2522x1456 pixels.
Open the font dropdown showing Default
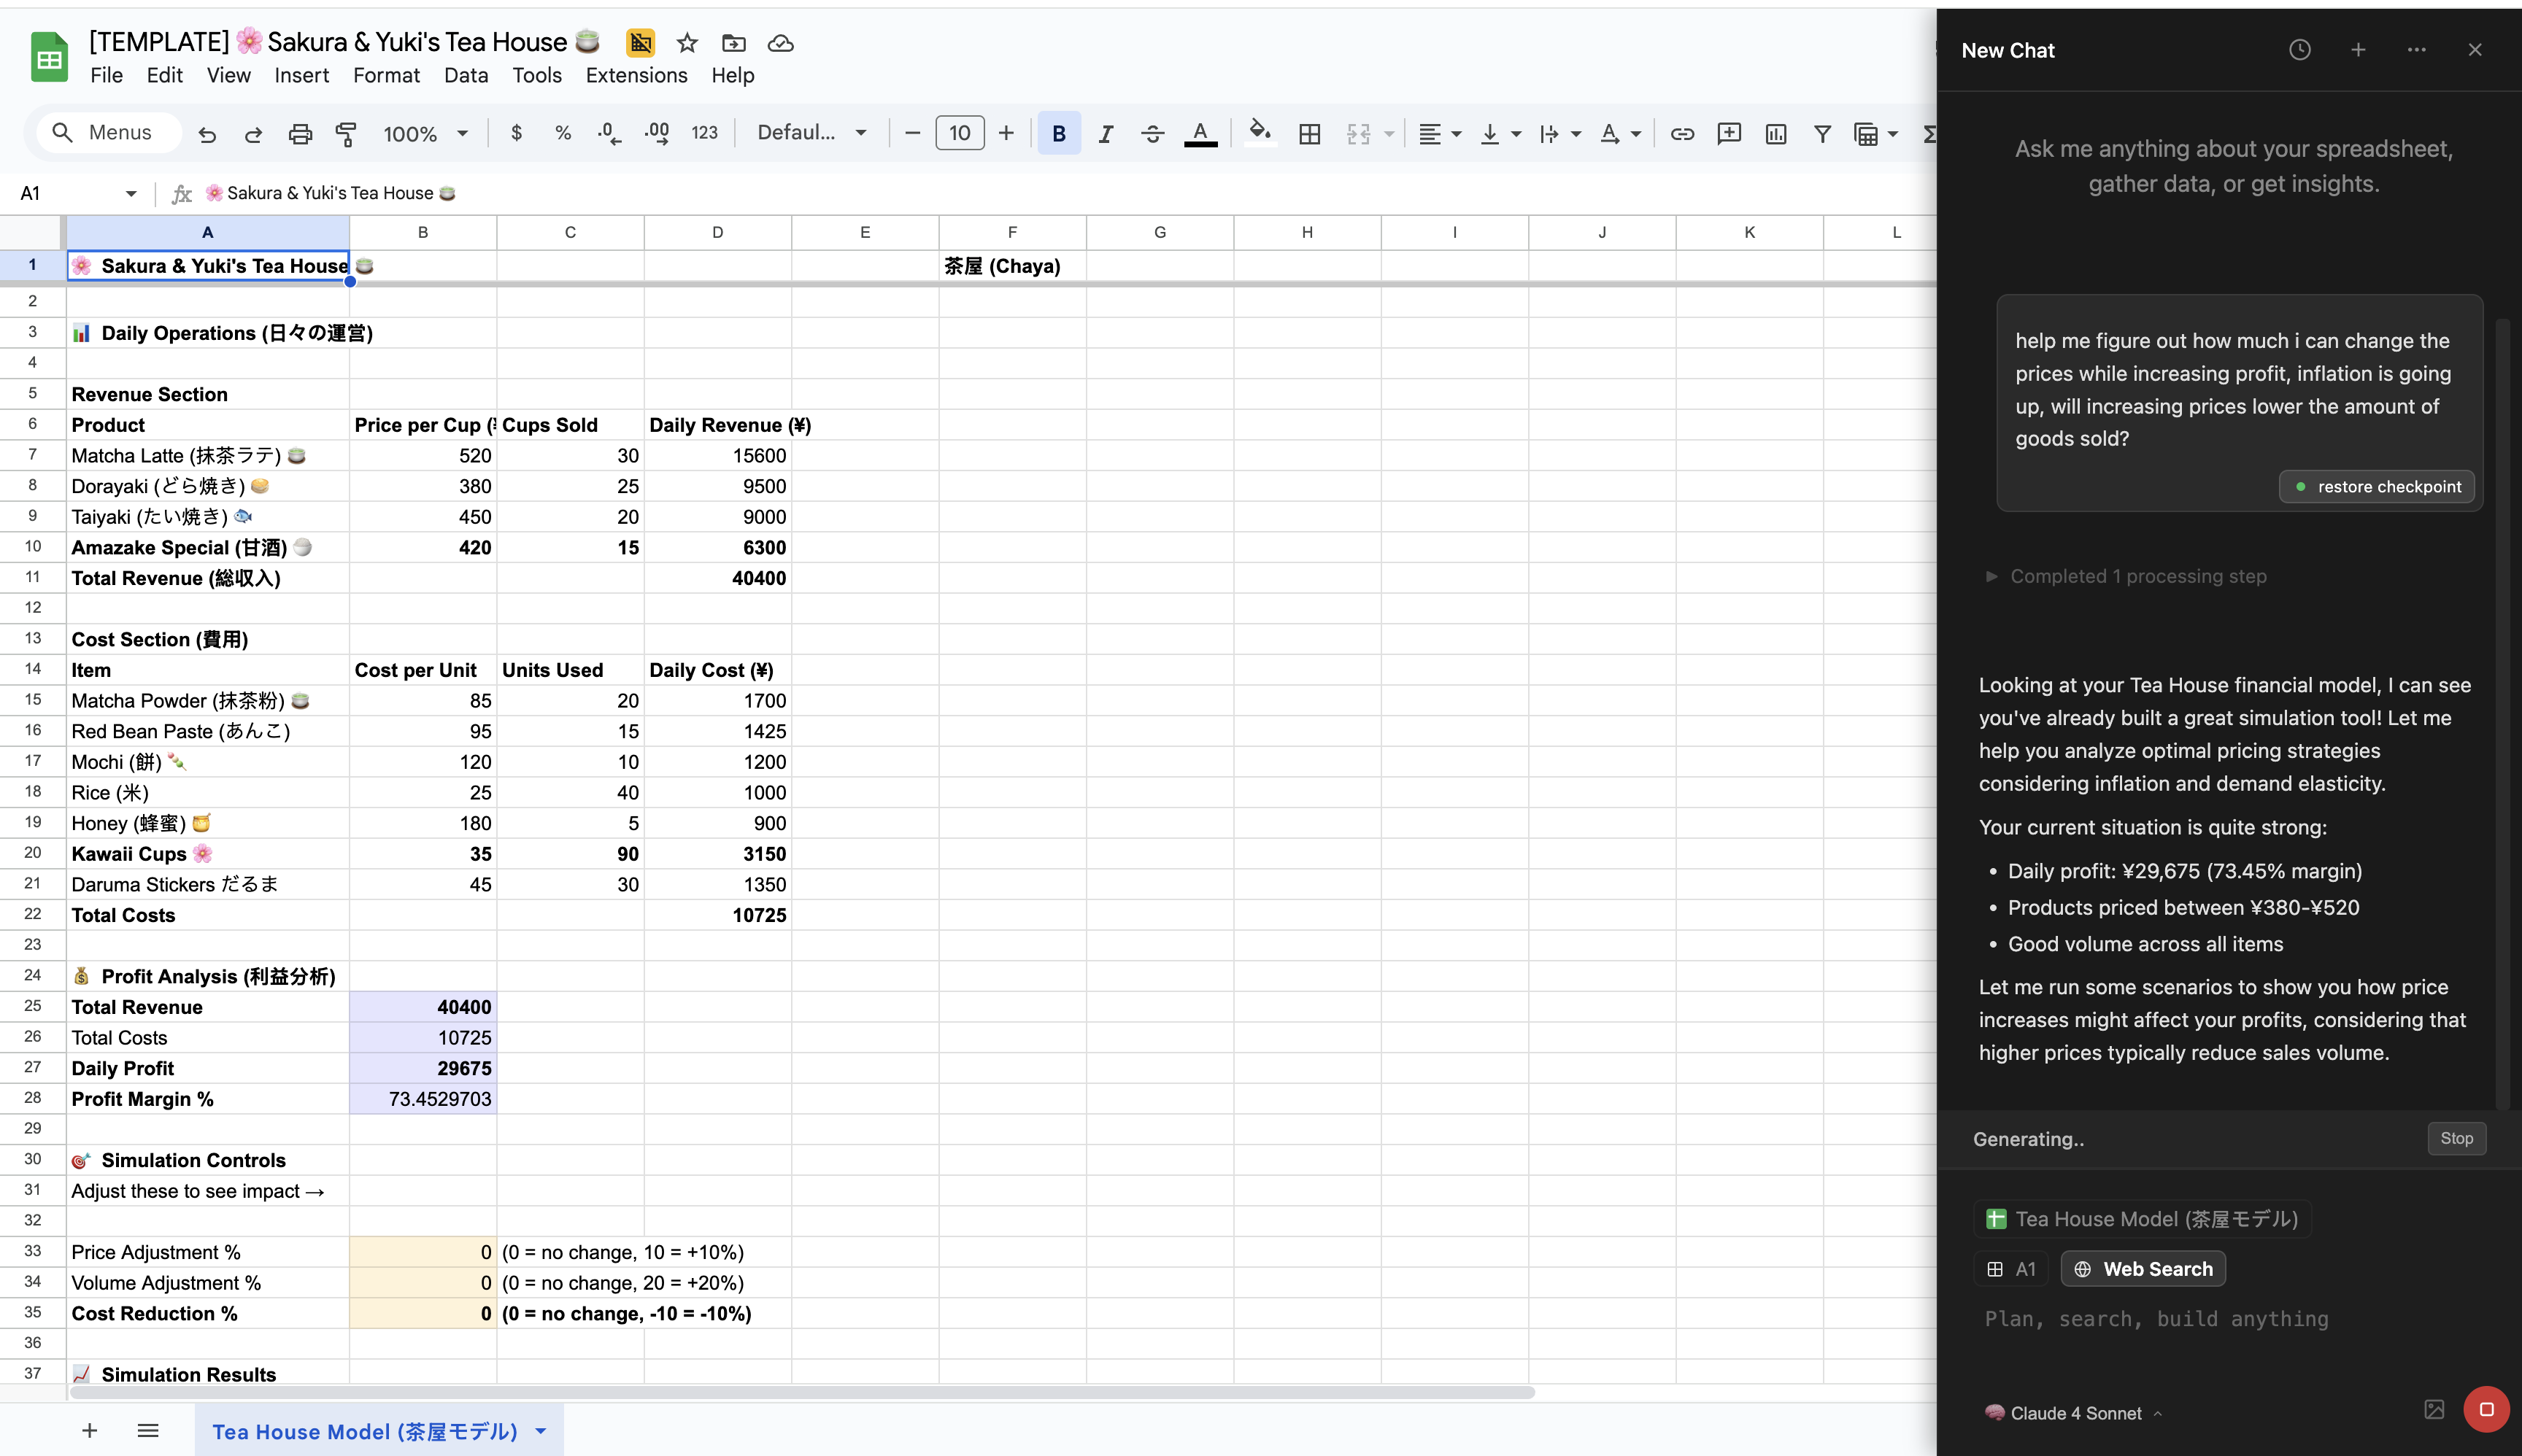pyautogui.click(x=810, y=132)
